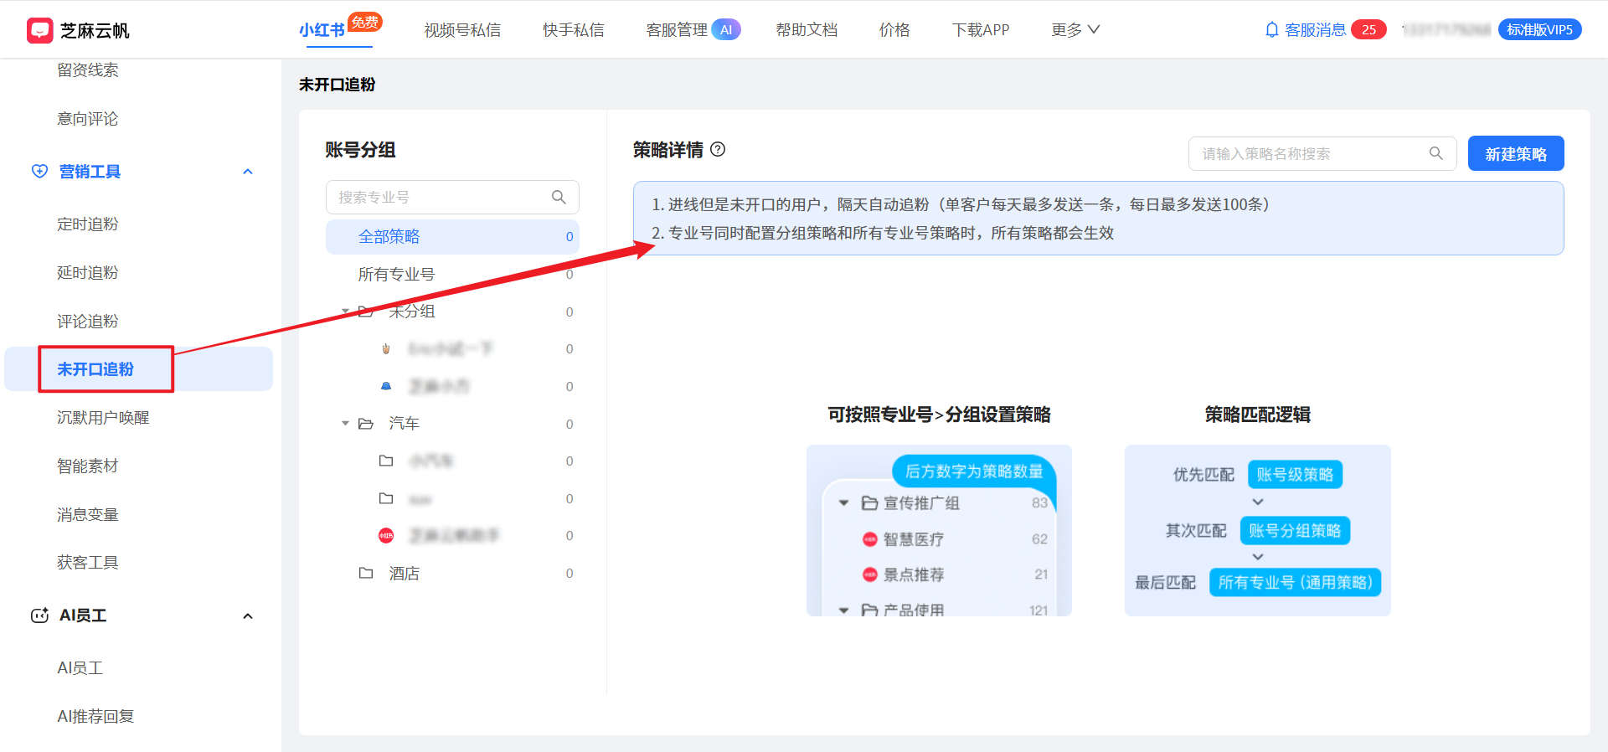The height and width of the screenshot is (752, 1608).
Task: Click the 下载APP link
Action: [981, 30]
